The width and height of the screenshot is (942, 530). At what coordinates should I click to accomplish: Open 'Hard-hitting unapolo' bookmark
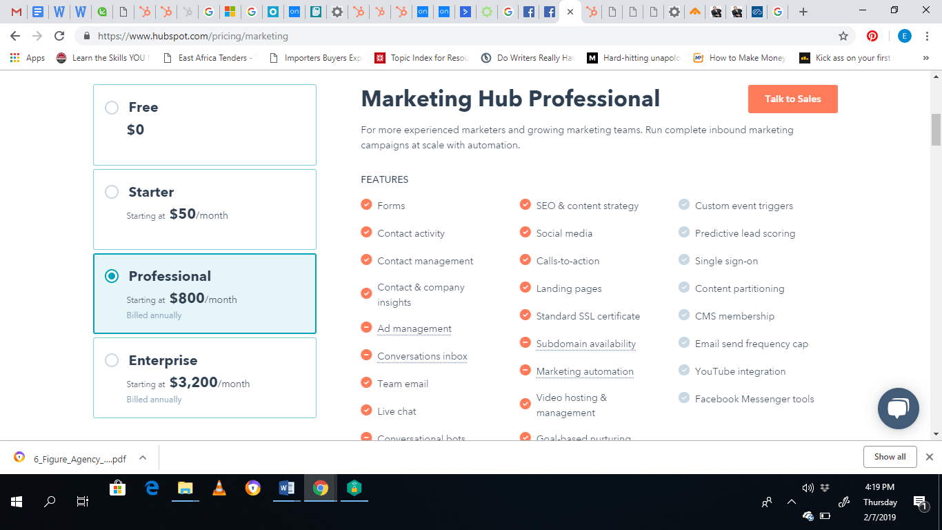[x=634, y=58]
